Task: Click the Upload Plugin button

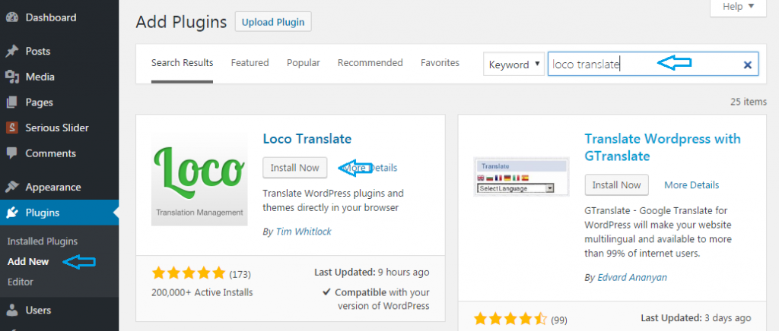Action: [273, 22]
